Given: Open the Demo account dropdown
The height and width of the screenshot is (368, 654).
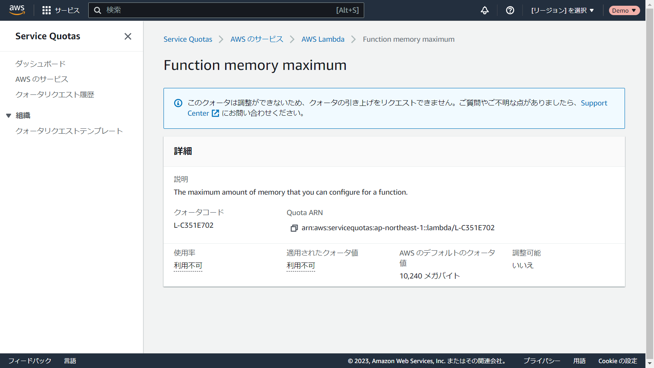Looking at the screenshot, I should (624, 10).
